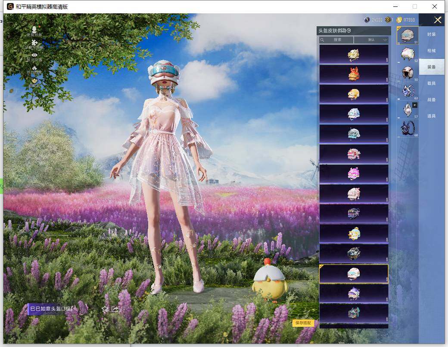Open the 默认 sort dropdown
Screen dimensions: 448x347
(371, 40)
